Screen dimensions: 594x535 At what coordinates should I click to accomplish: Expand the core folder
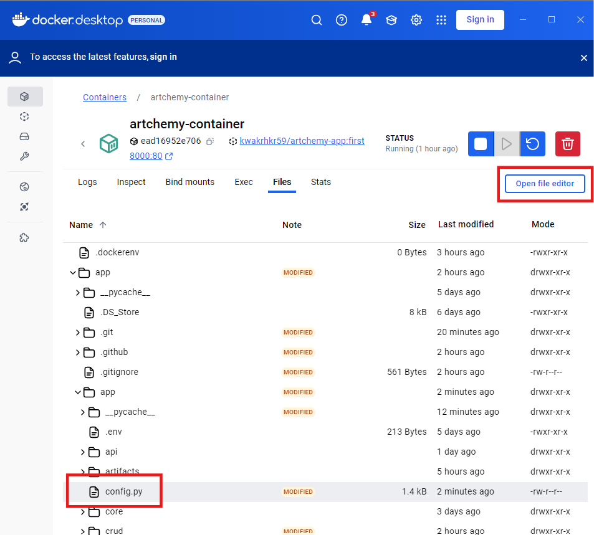(82, 512)
